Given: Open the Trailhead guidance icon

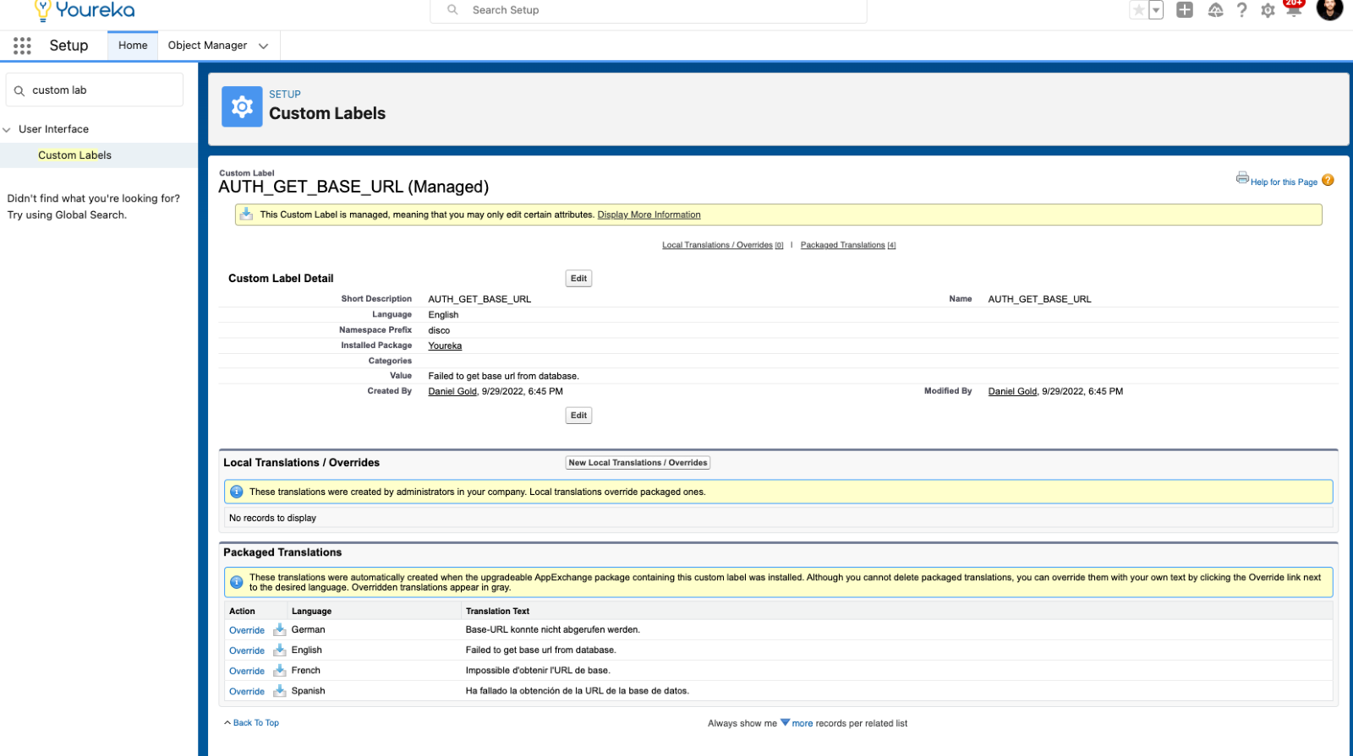Looking at the screenshot, I should coord(1215,10).
